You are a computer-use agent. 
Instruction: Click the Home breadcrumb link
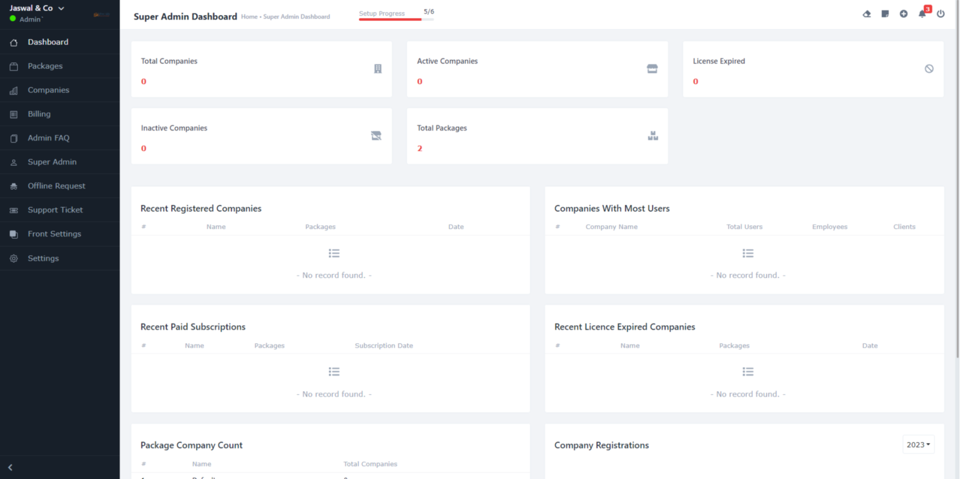249,17
